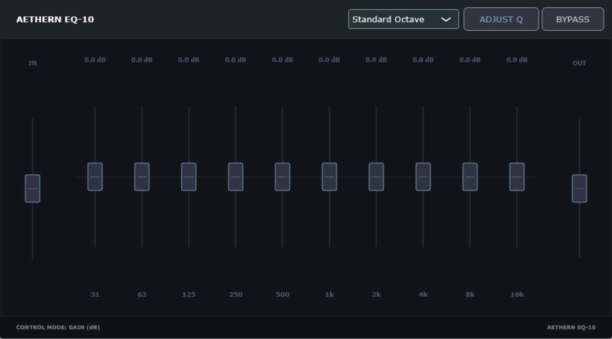Click the 500 frequency label

282,295
